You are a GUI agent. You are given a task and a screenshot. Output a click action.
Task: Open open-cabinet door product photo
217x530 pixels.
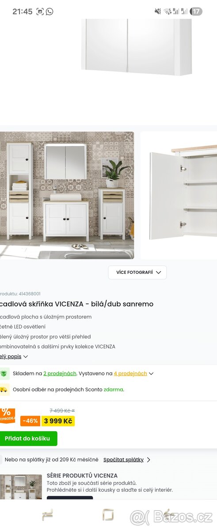[179, 195]
